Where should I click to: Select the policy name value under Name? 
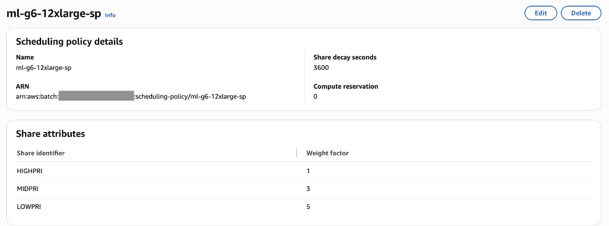(x=43, y=67)
